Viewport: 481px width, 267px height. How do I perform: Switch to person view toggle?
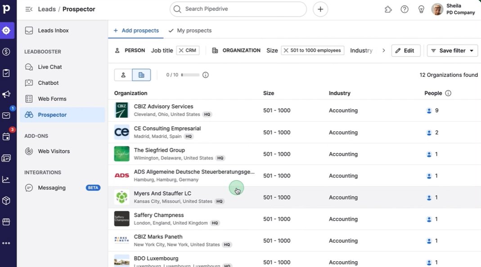[x=123, y=75]
